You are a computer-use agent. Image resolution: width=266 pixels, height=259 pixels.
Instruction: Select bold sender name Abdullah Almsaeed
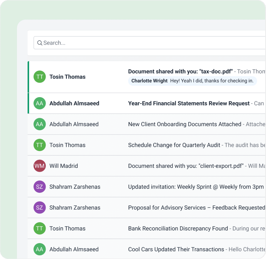pos(74,103)
